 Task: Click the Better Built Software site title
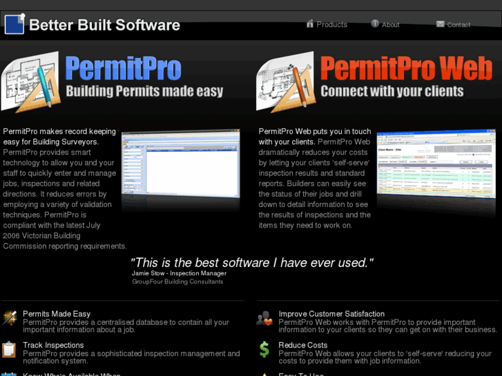point(104,25)
